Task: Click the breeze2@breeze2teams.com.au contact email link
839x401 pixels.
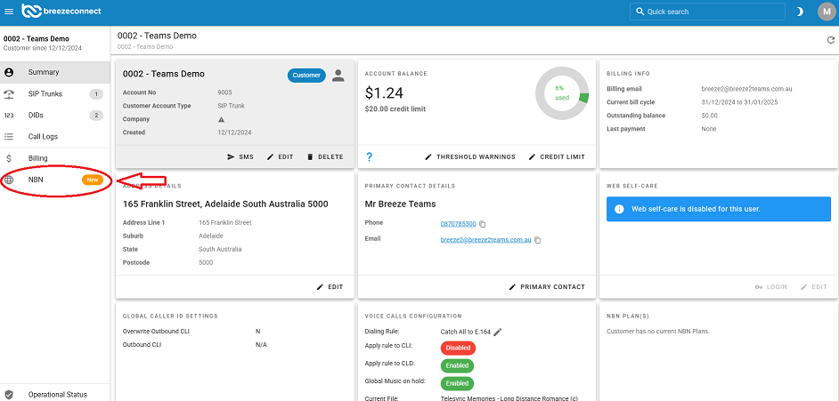Action: [x=485, y=240]
